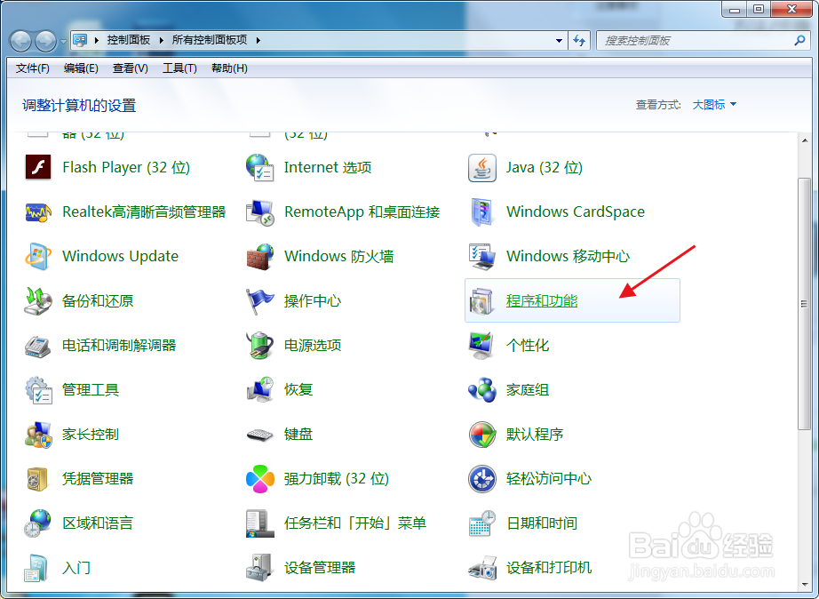Open the Windows CardSpace icon

481,212
